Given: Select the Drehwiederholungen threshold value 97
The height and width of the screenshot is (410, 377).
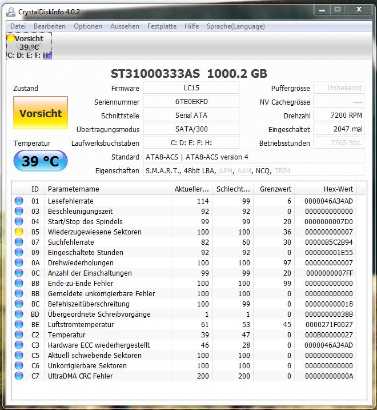Looking at the screenshot, I should point(287,263).
